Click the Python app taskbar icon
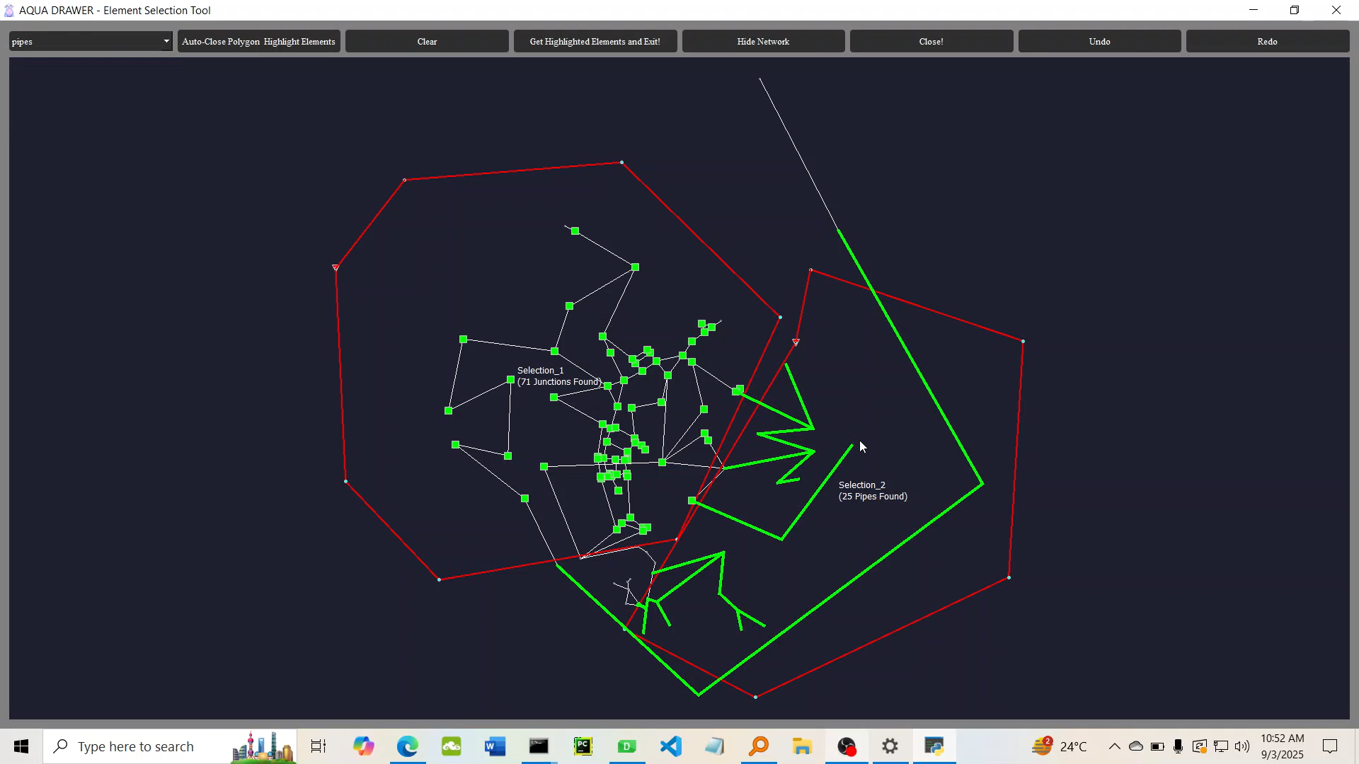Viewport: 1359px width, 764px height. (x=934, y=746)
